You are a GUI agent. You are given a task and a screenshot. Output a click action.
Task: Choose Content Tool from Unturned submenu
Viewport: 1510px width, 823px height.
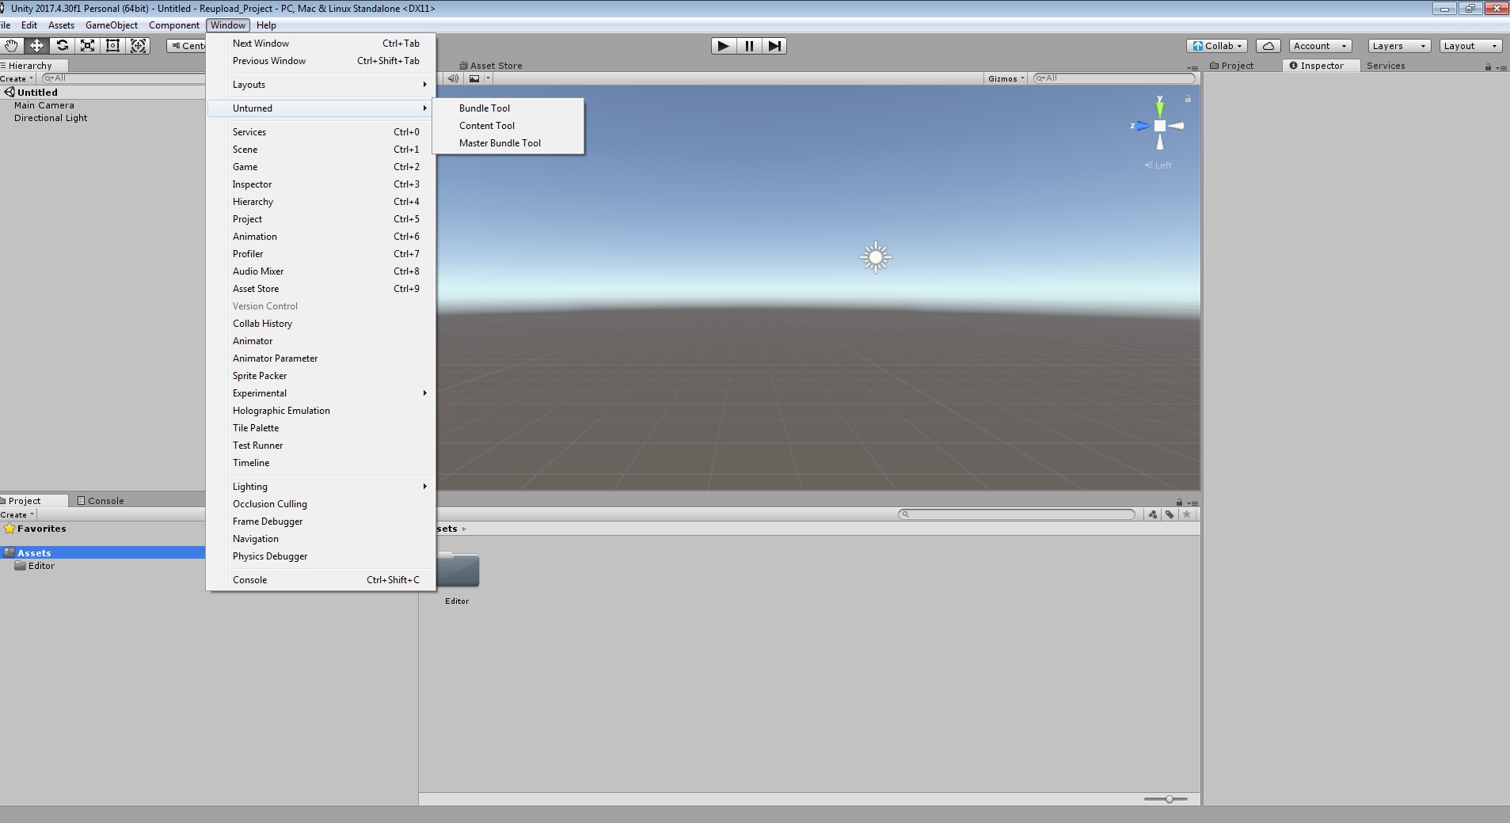coord(508,126)
